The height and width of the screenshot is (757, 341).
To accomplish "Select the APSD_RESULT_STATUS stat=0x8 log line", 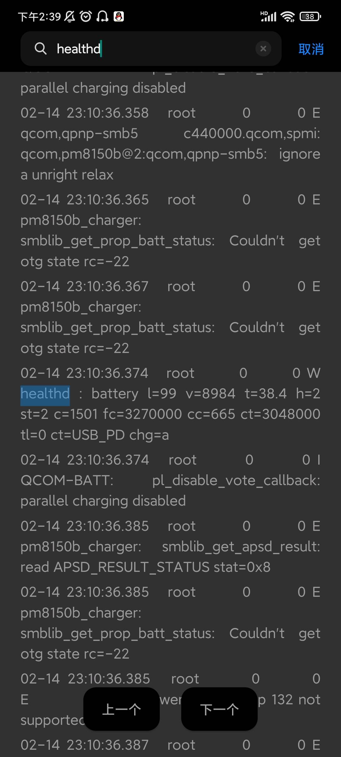I will pyautogui.click(x=170, y=547).
